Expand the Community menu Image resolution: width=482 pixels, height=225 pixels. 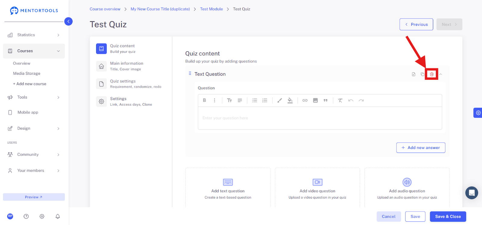tap(34, 154)
